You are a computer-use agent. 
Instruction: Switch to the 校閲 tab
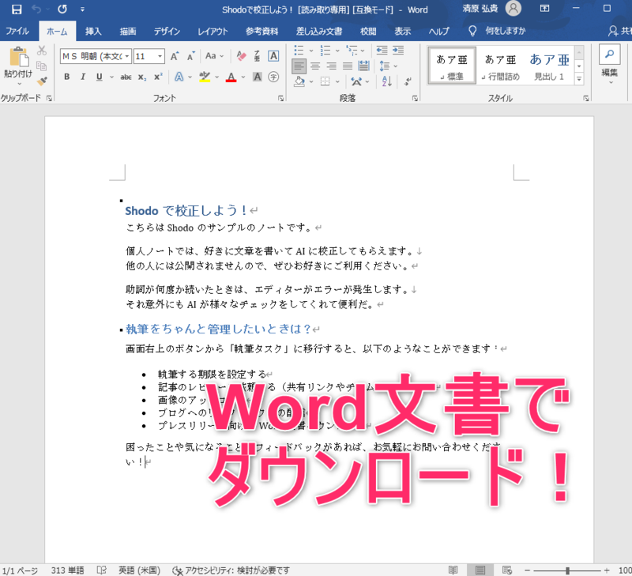368,31
